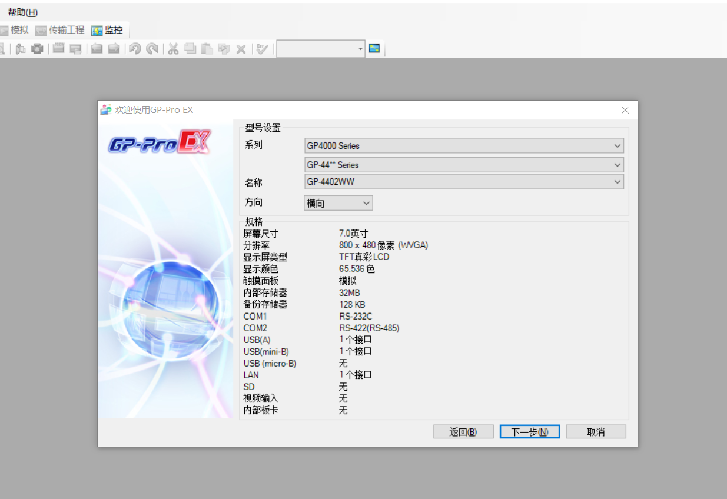
Task: Click the error check icon
Action: tap(263, 49)
